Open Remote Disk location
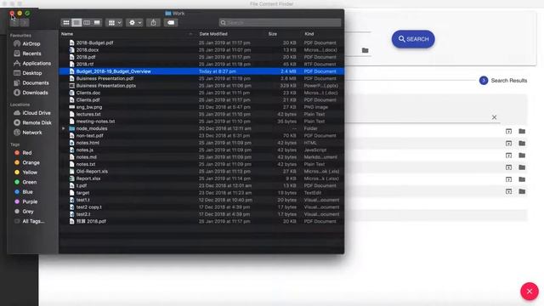This screenshot has height=306, width=544. pyautogui.click(x=32, y=122)
